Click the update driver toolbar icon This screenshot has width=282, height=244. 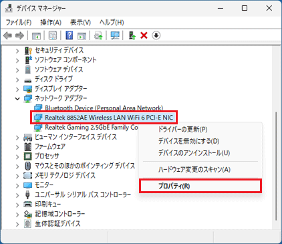tap(98, 35)
